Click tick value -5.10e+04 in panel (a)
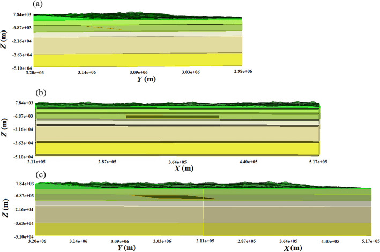This screenshot has height=252, width=380. tap(22, 68)
